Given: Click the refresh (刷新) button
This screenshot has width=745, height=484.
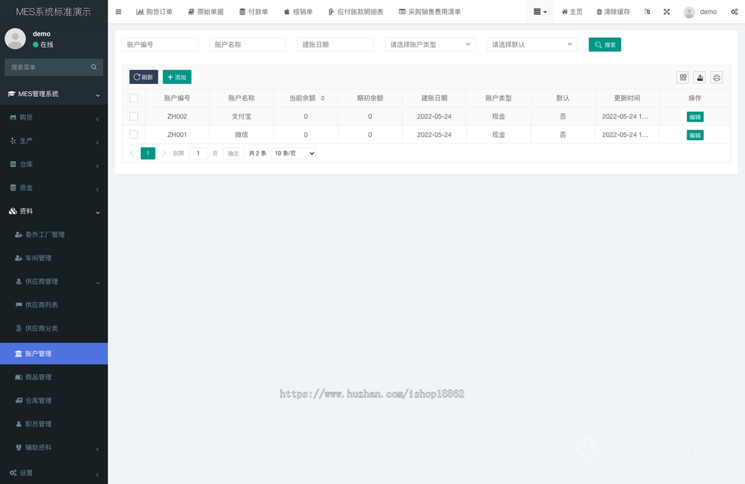Looking at the screenshot, I should coord(143,77).
